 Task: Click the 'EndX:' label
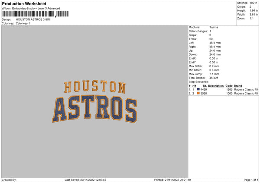click(x=192, y=58)
